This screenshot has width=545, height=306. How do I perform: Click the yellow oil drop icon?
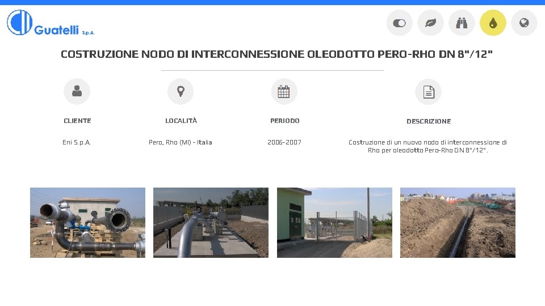pyautogui.click(x=493, y=23)
